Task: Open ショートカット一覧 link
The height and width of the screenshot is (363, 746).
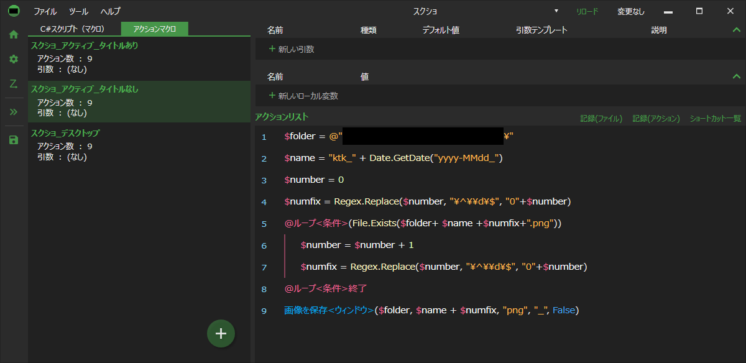Action: (x=716, y=118)
